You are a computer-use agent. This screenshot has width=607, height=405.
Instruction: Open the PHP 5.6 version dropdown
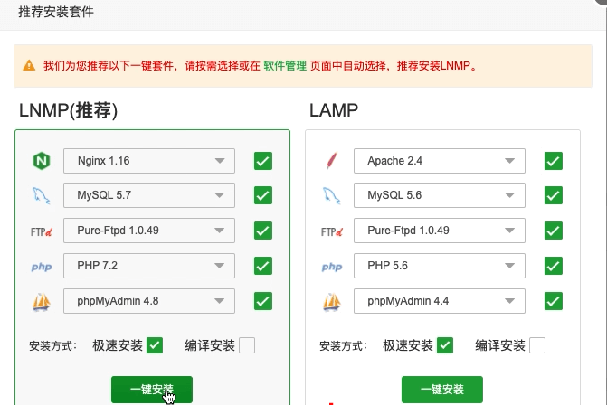[440, 266]
